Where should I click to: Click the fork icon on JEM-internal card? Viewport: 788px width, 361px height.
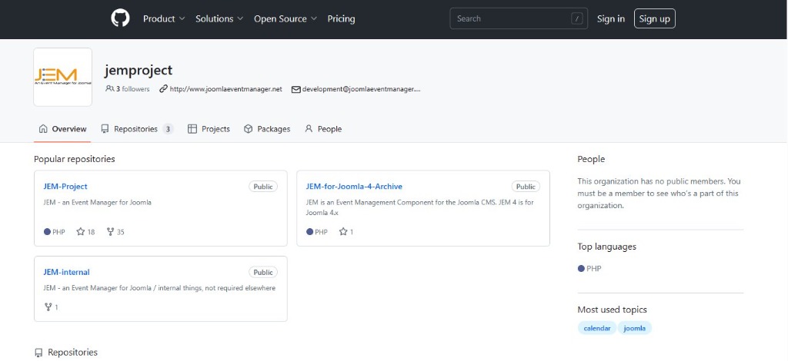(48, 307)
